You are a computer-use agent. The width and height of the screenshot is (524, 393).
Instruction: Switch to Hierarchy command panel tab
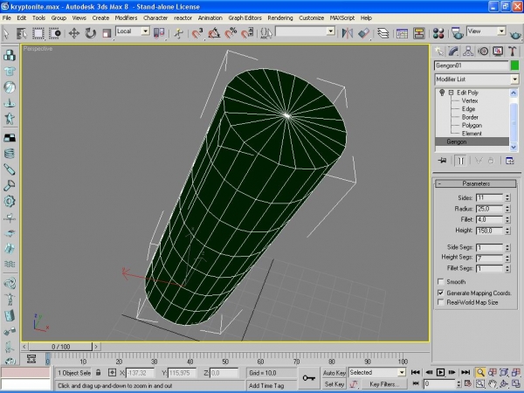pos(468,52)
